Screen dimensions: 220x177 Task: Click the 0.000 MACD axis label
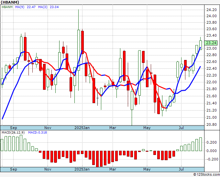pos(212,151)
